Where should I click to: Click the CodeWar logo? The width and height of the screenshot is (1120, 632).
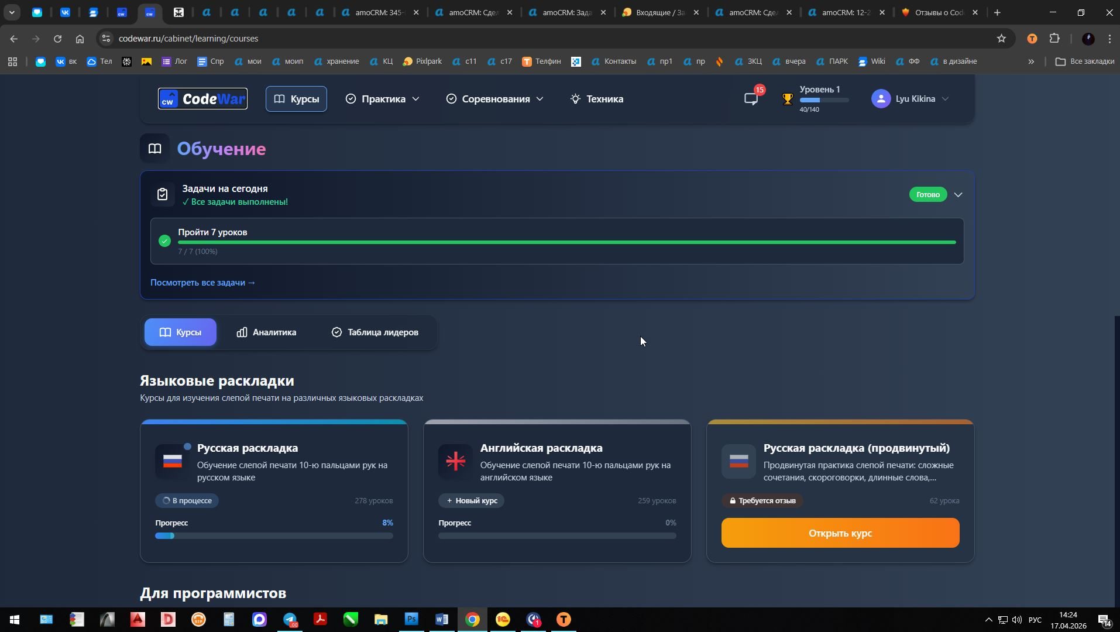tap(202, 99)
